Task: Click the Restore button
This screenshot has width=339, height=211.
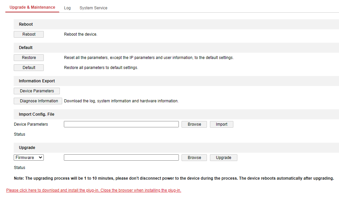Action: [x=29, y=58]
